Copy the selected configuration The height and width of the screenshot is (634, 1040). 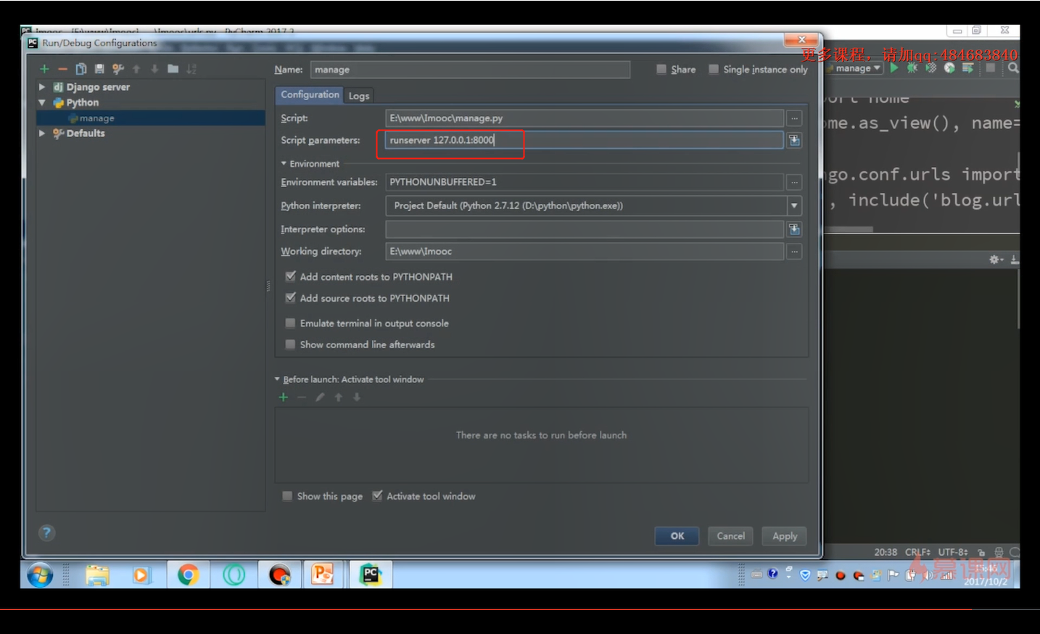pyautogui.click(x=81, y=69)
